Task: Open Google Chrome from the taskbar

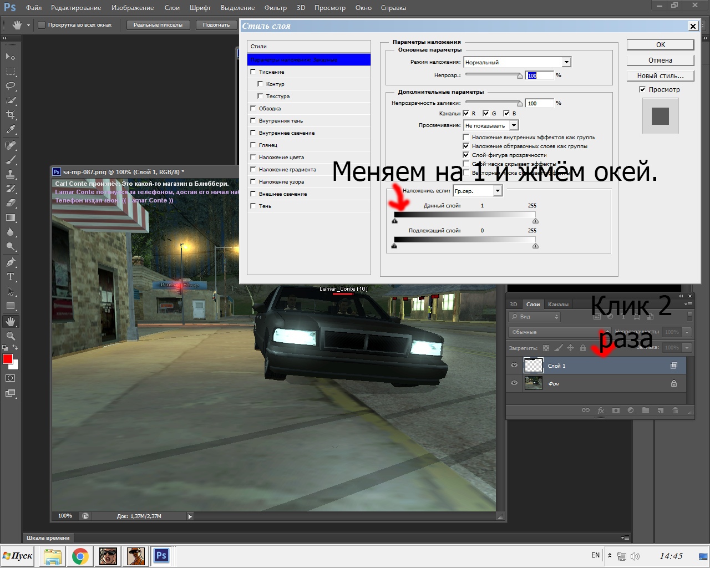Action: pyautogui.click(x=80, y=556)
